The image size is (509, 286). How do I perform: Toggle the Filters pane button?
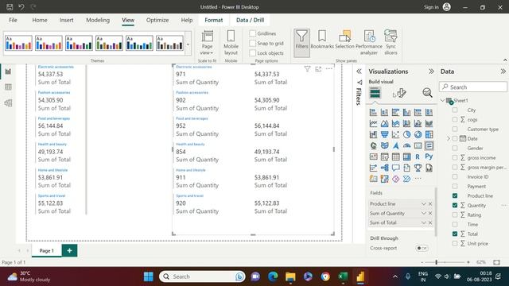click(x=301, y=43)
